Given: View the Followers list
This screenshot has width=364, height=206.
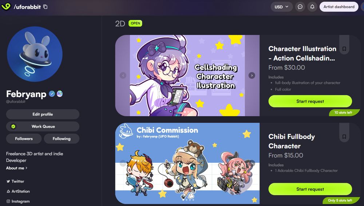Looking at the screenshot, I should [x=24, y=138].
